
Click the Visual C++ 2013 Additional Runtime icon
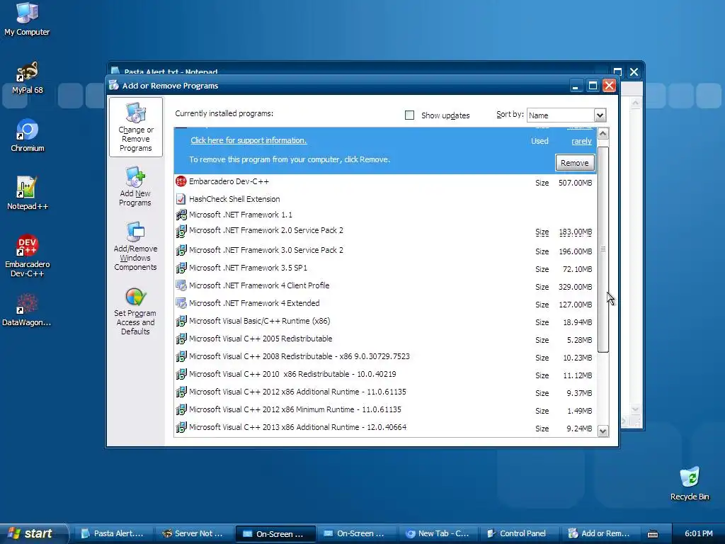[181, 427]
